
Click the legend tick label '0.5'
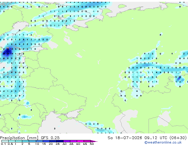tap(10, 144)
